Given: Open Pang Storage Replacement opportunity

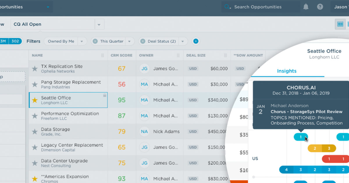Looking at the screenshot, I should [x=71, y=82].
